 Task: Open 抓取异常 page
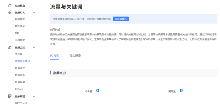pos(20,82)
